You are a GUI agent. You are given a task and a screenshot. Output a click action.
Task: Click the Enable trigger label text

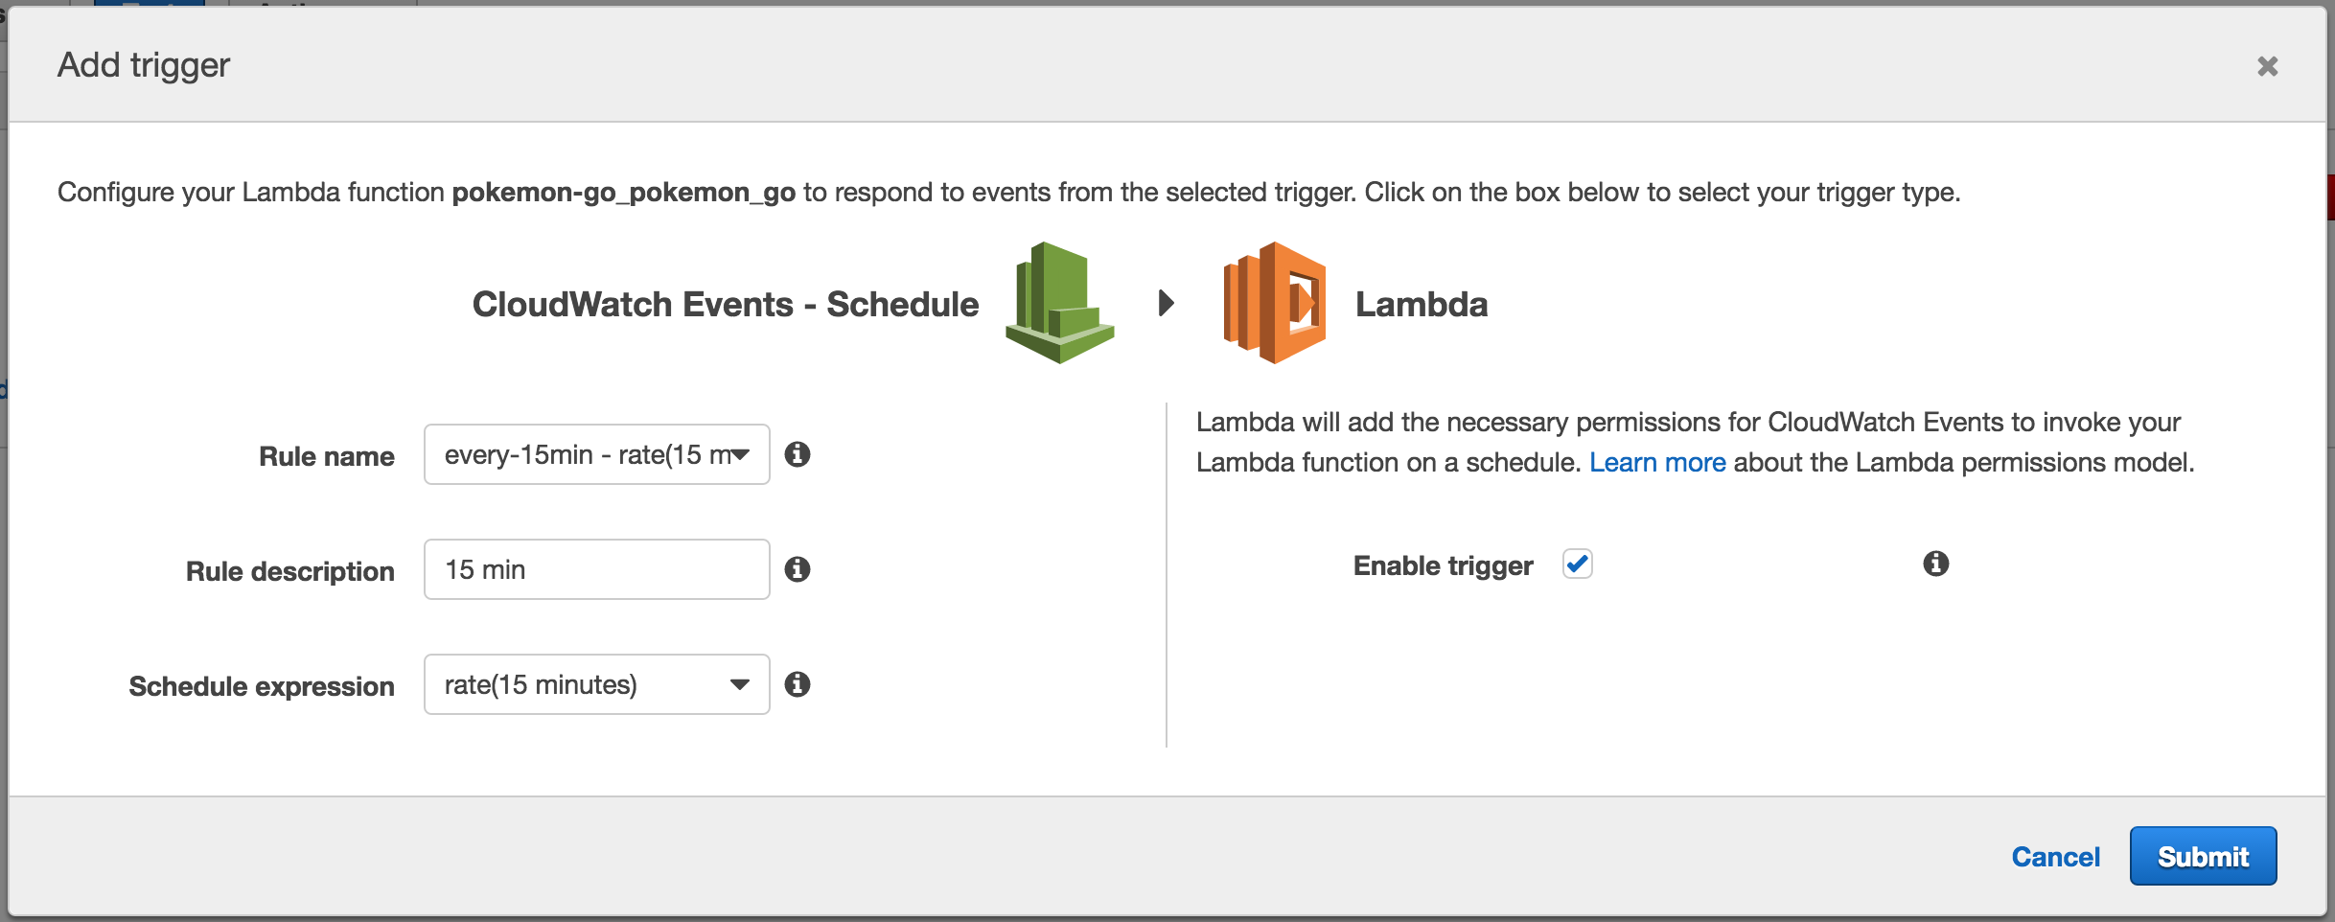click(1443, 565)
